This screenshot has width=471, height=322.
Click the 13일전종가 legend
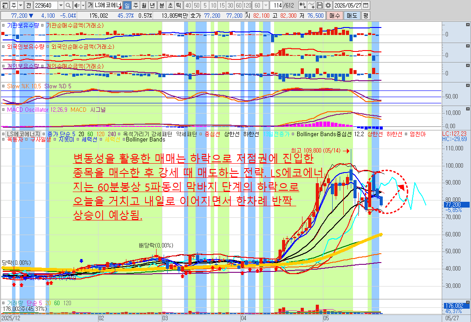tap(276, 134)
